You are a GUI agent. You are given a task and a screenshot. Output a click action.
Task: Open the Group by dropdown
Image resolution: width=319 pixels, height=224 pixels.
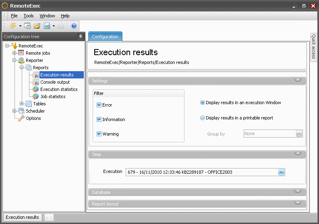[299, 134]
